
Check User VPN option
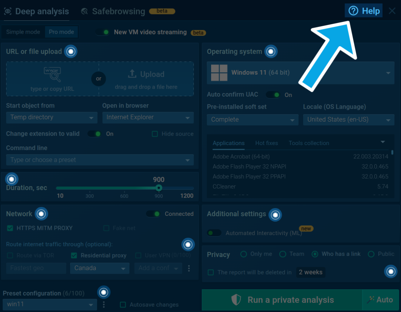(x=138, y=255)
